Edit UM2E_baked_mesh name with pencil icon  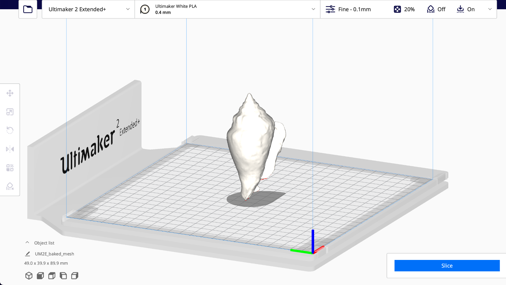point(27,254)
